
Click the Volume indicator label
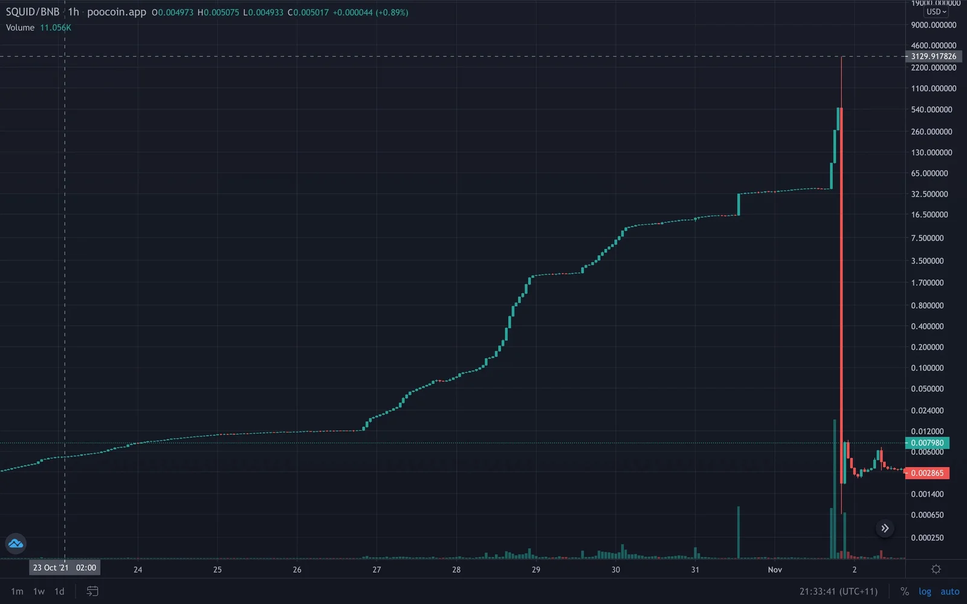click(20, 28)
